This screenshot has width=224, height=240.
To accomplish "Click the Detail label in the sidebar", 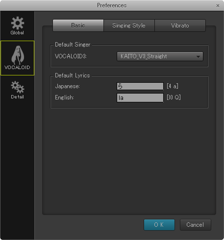I will (x=17, y=97).
